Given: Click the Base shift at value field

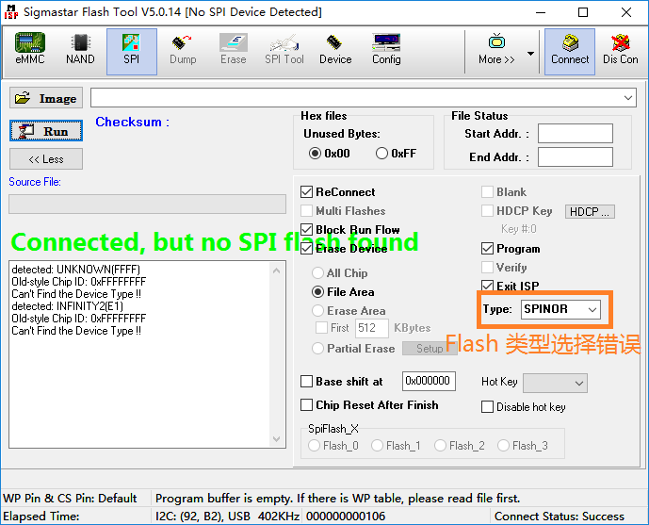Looking at the screenshot, I should click(429, 382).
